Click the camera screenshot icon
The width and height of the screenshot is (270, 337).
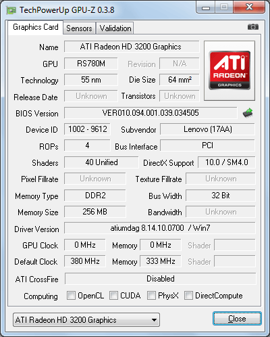[x=253, y=27]
